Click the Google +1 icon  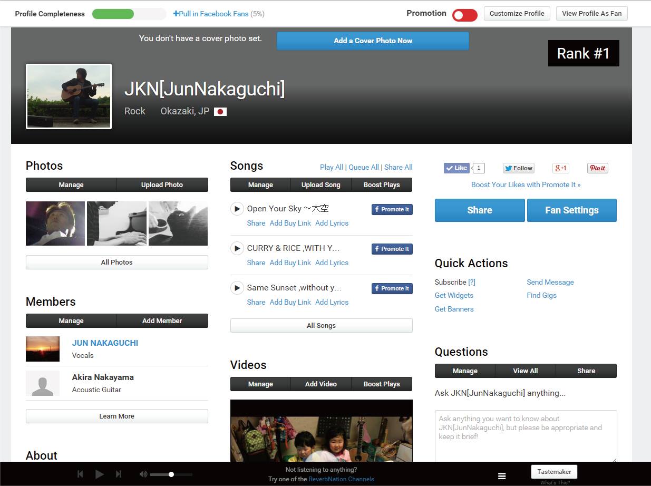click(560, 168)
